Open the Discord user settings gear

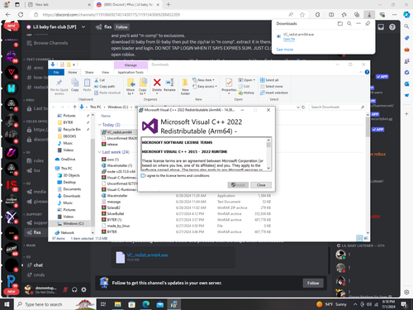coord(83,289)
